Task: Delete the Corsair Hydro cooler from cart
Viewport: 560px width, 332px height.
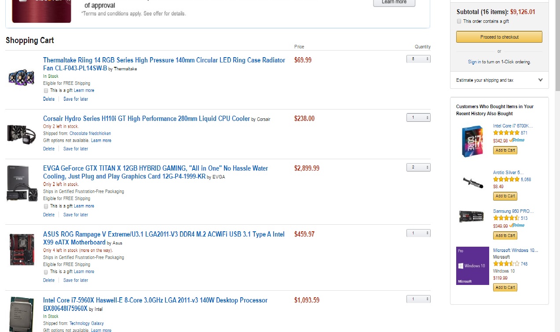Action: click(49, 149)
